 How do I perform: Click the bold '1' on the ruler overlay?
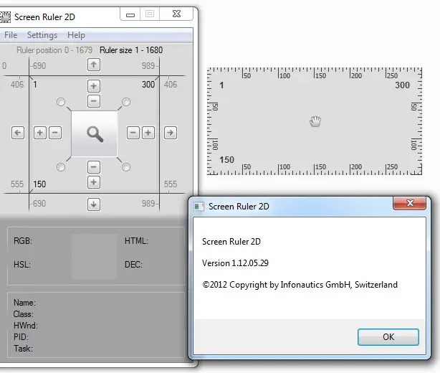click(x=221, y=85)
